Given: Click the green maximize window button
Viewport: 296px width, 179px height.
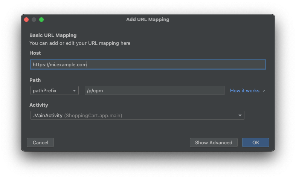Looking at the screenshot, I should coord(41,20).
